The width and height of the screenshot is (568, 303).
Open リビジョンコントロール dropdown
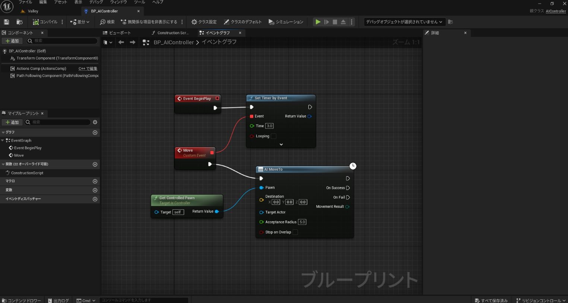tap(541, 300)
